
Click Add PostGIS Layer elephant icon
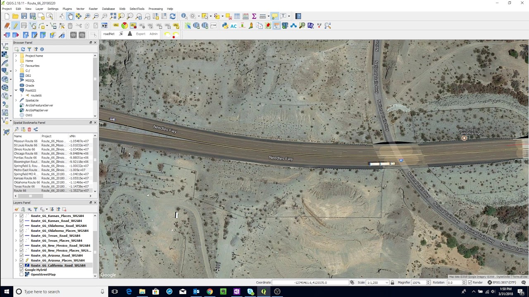(5, 71)
